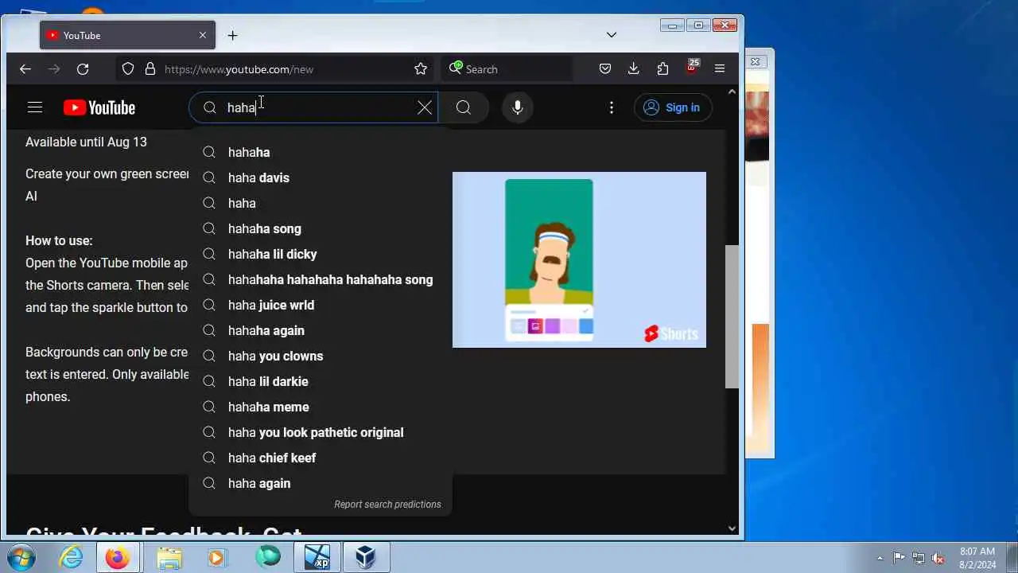This screenshot has width=1018, height=573.
Task: Select suggestion 'hahaha'
Action: tap(321, 152)
